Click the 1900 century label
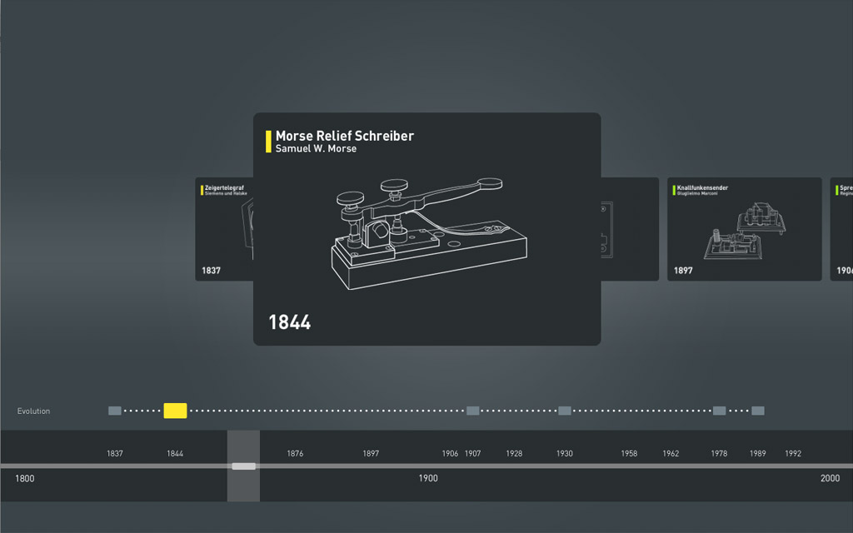 point(428,478)
